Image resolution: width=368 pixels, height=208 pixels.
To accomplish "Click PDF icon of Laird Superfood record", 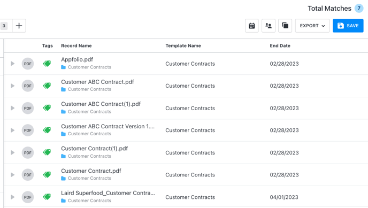I will pos(28,197).
